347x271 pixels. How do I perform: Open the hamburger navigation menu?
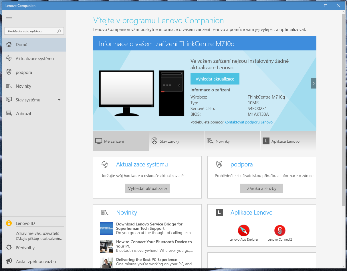[9, 17]
